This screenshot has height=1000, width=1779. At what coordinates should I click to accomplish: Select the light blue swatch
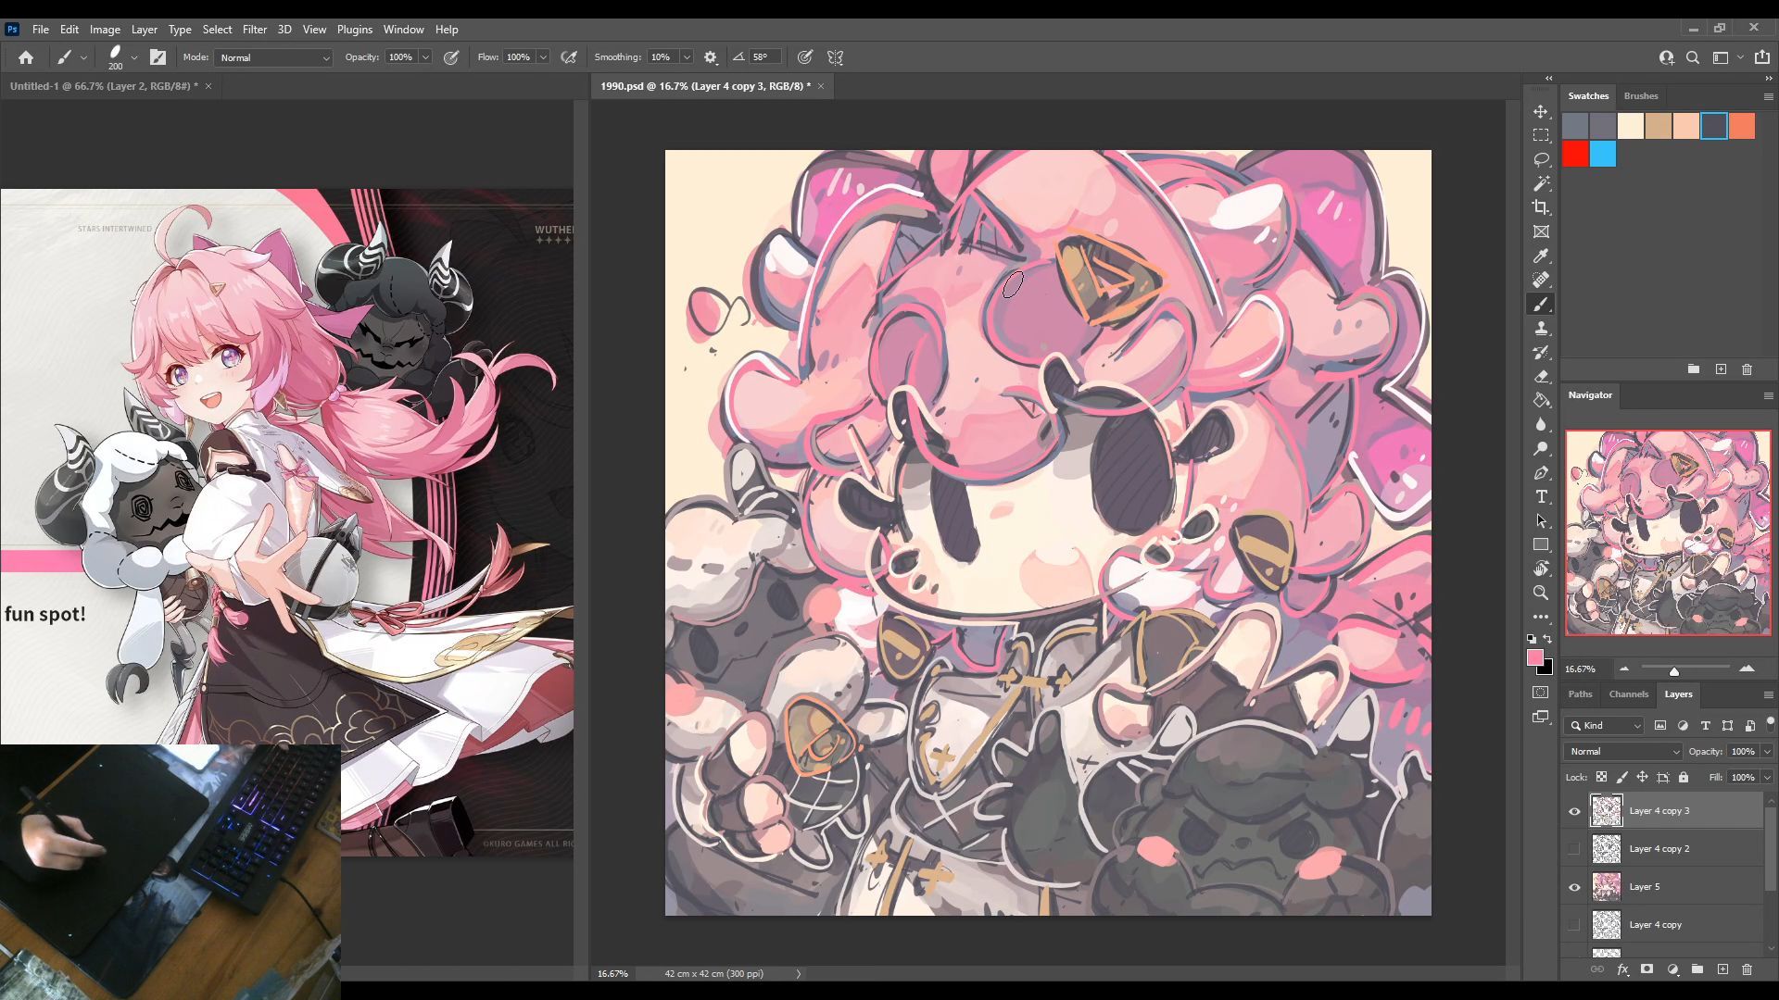1603,154
